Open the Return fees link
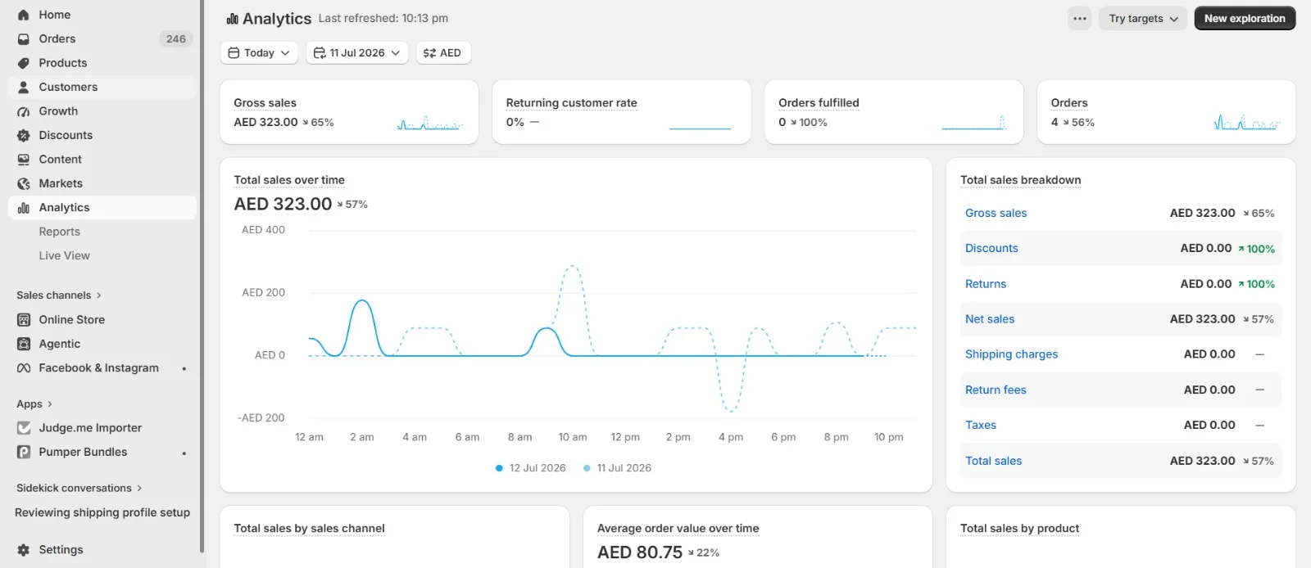The width and height of the screenshot is (1311, 568). click(996, 390)
